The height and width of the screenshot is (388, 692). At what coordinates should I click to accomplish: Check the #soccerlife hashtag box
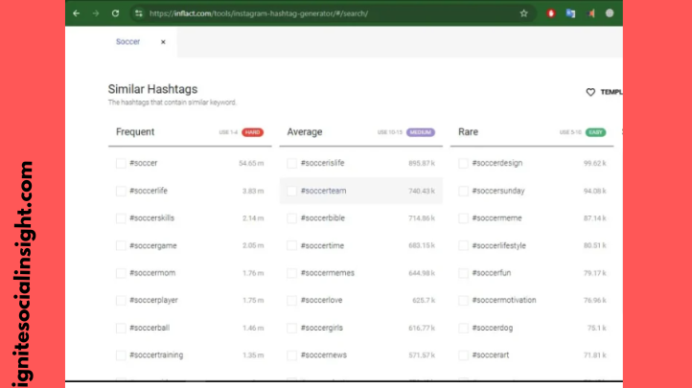pos(121,191)
